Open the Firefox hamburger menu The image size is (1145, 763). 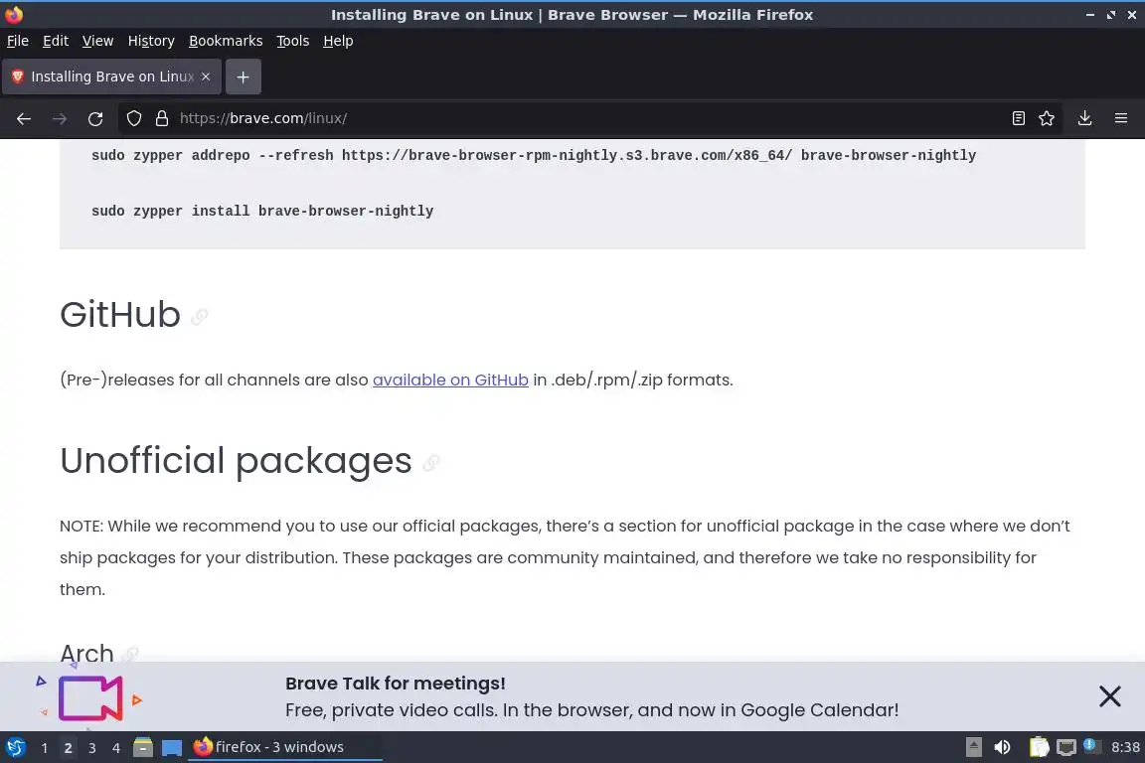[x=1121, y=118]
